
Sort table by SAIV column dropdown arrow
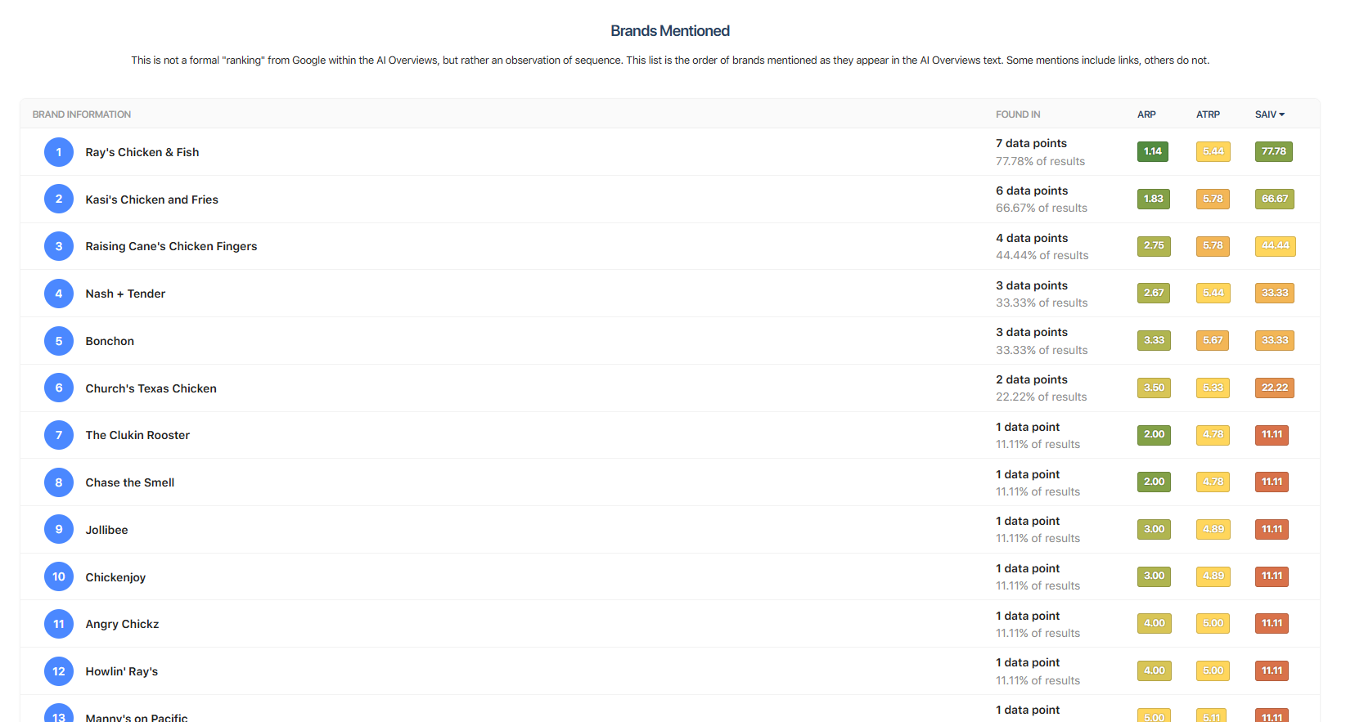point(1281,114)
